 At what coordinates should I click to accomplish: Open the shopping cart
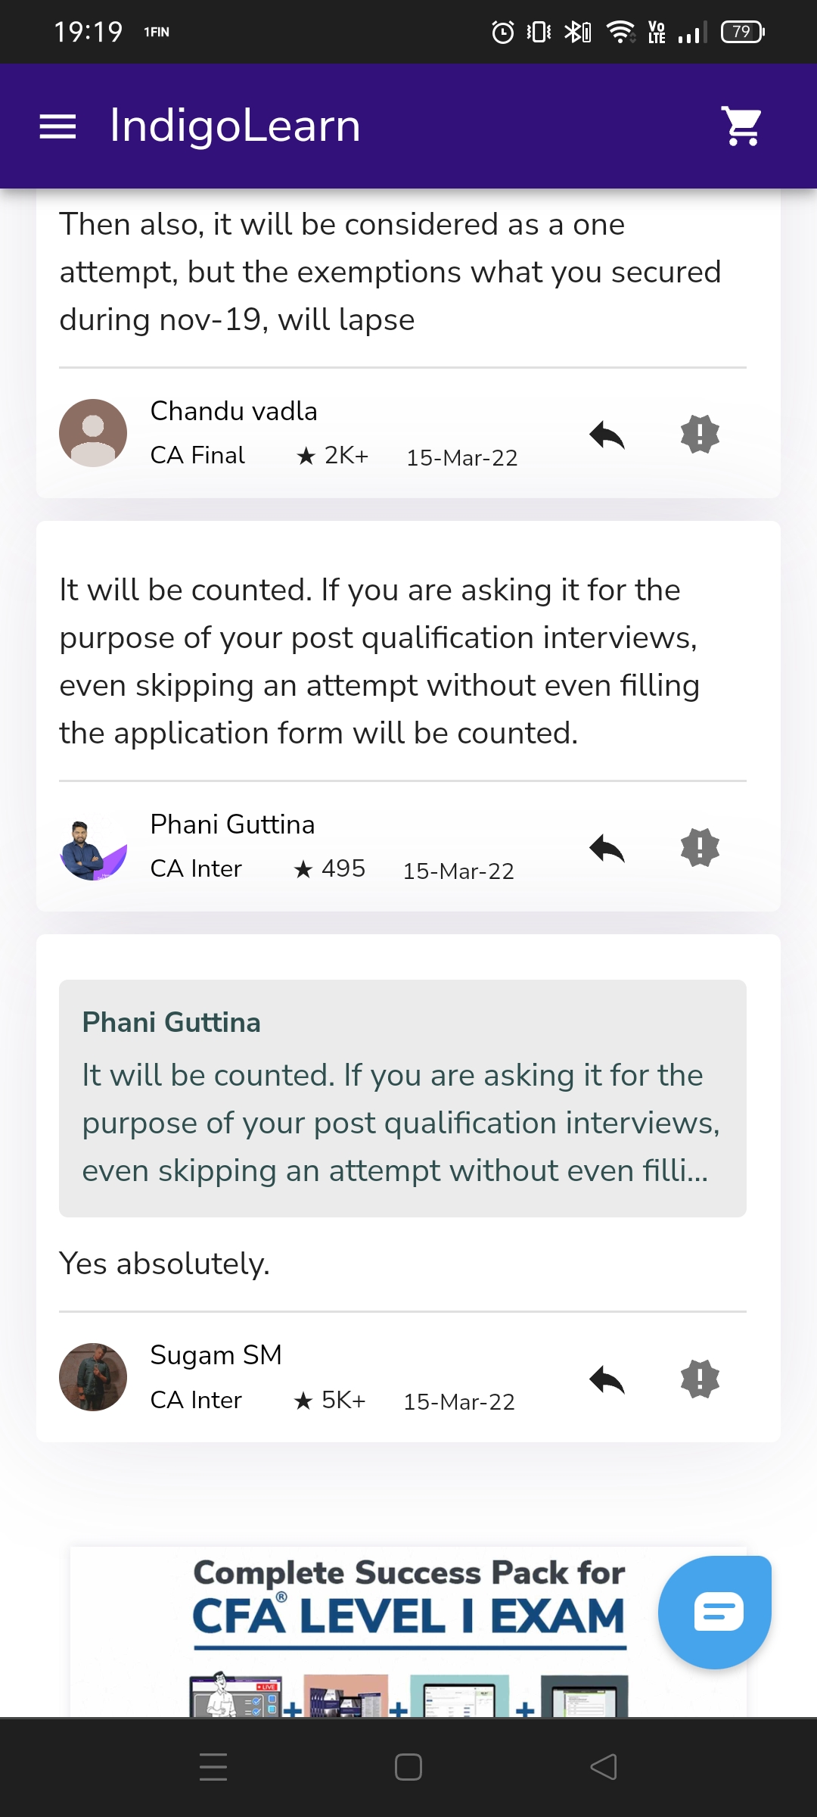(x=742, y=126)
